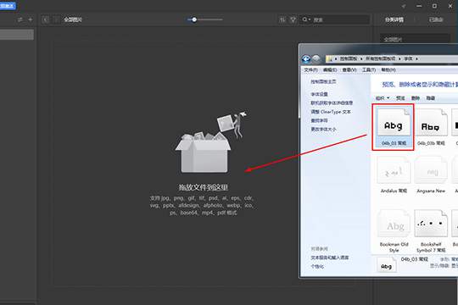
Task: Click the 删除 button in the fonts toolbar
Action: [415, 98]
